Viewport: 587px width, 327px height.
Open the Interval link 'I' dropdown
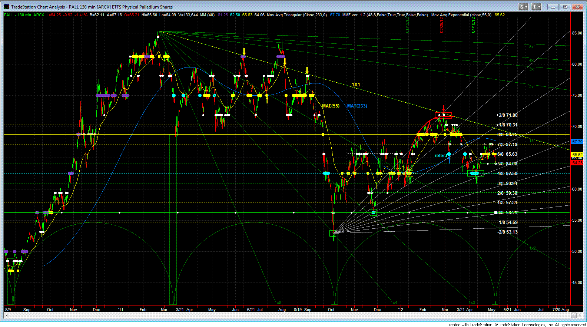pyautogui.click(x=536, y=7)
